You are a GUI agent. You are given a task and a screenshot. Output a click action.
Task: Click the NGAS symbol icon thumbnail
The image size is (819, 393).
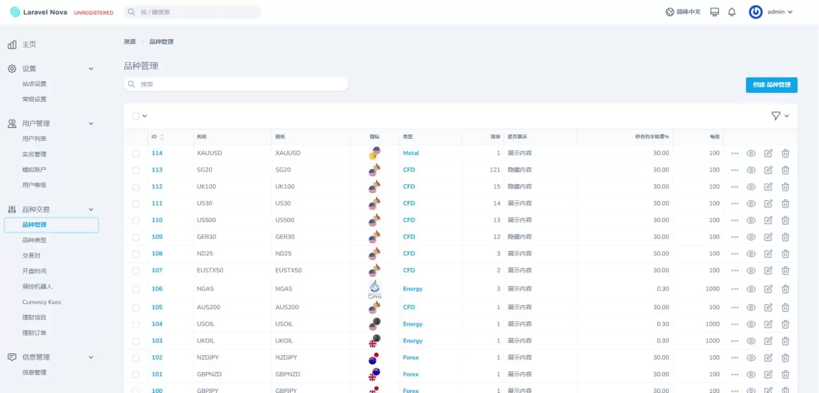coord(375,289)
